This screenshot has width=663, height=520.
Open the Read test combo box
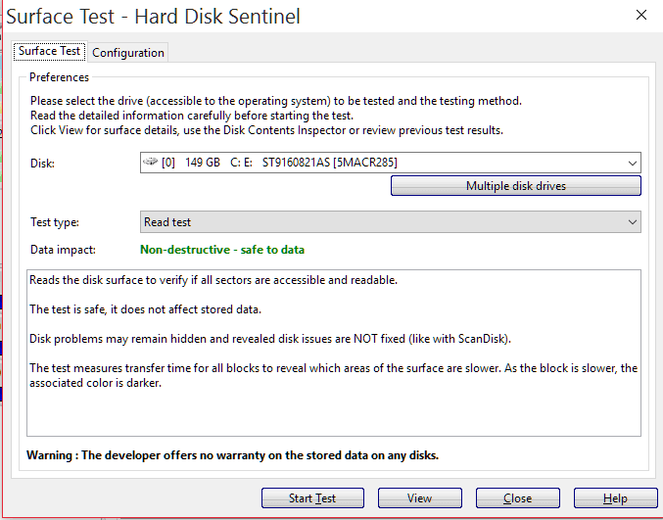[x=391, y=222]
